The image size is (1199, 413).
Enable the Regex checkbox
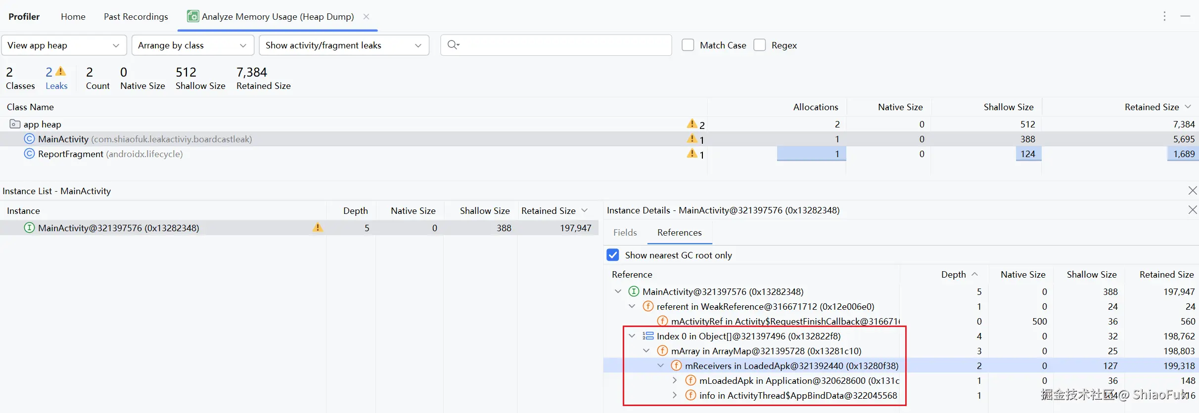tap(760, 45)
